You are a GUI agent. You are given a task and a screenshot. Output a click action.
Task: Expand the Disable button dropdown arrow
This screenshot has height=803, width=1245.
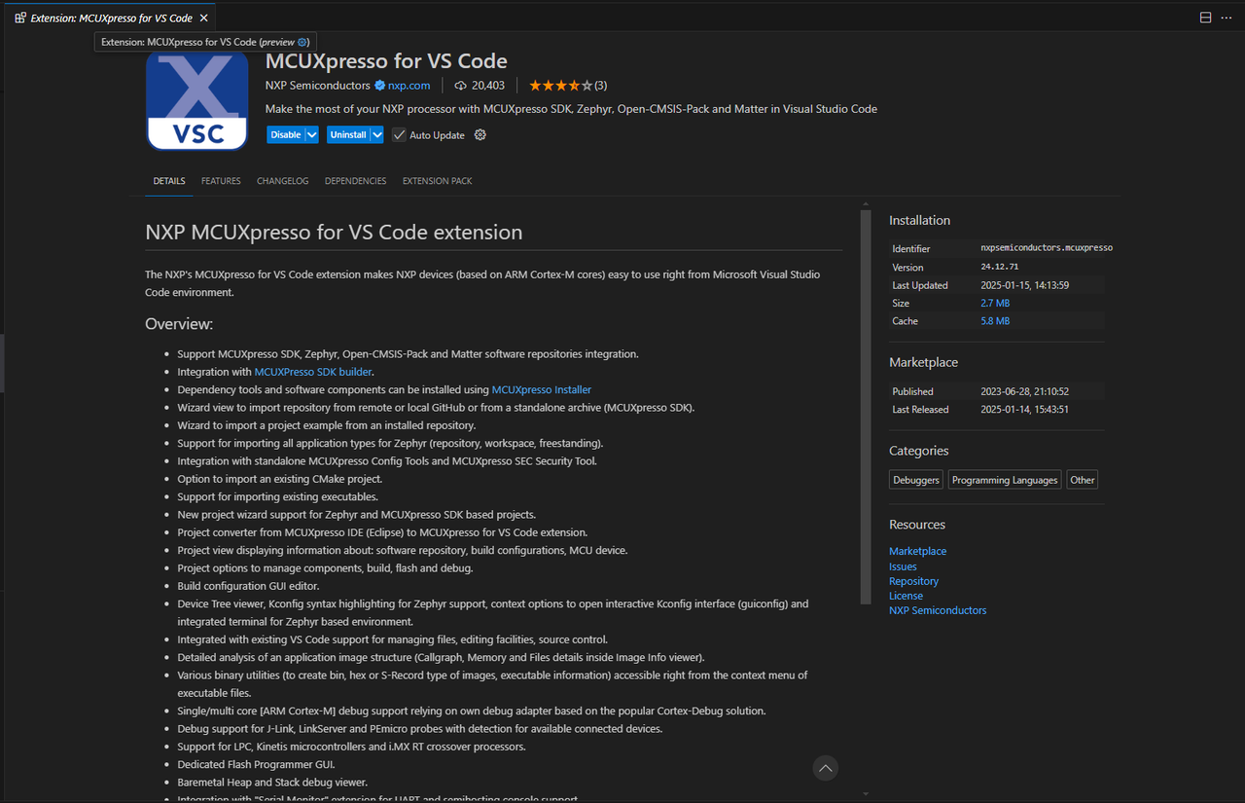(312, 135)
